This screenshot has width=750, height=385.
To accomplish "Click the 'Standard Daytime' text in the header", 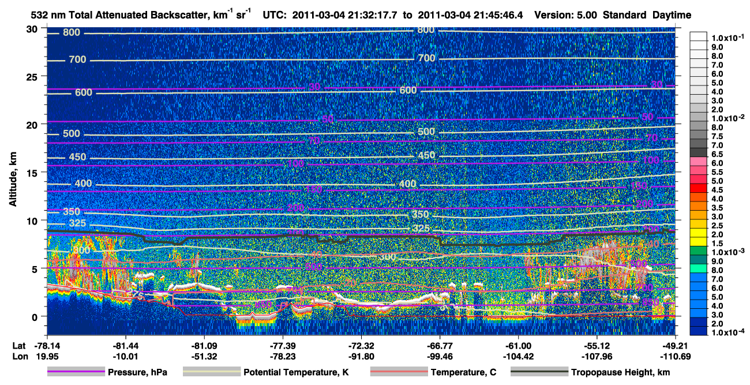I will click(x=647, y=15).
